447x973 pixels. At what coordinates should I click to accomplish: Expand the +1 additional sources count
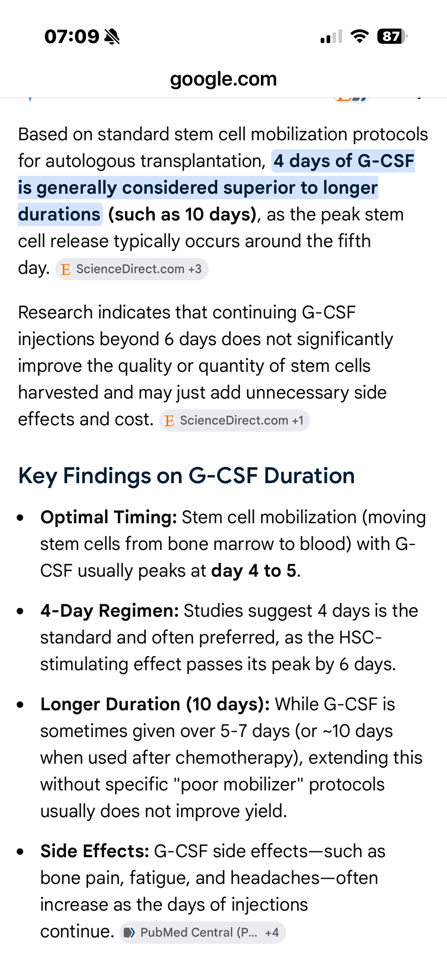[x=298, y=420]
